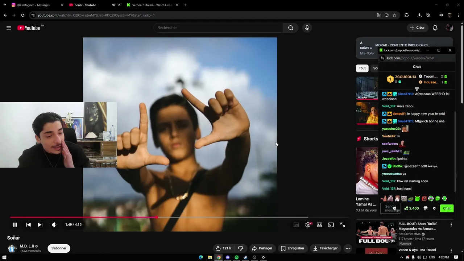Expand the leaderboard handle in Kick chat
464x261 pixels.
tap(417, 89)
